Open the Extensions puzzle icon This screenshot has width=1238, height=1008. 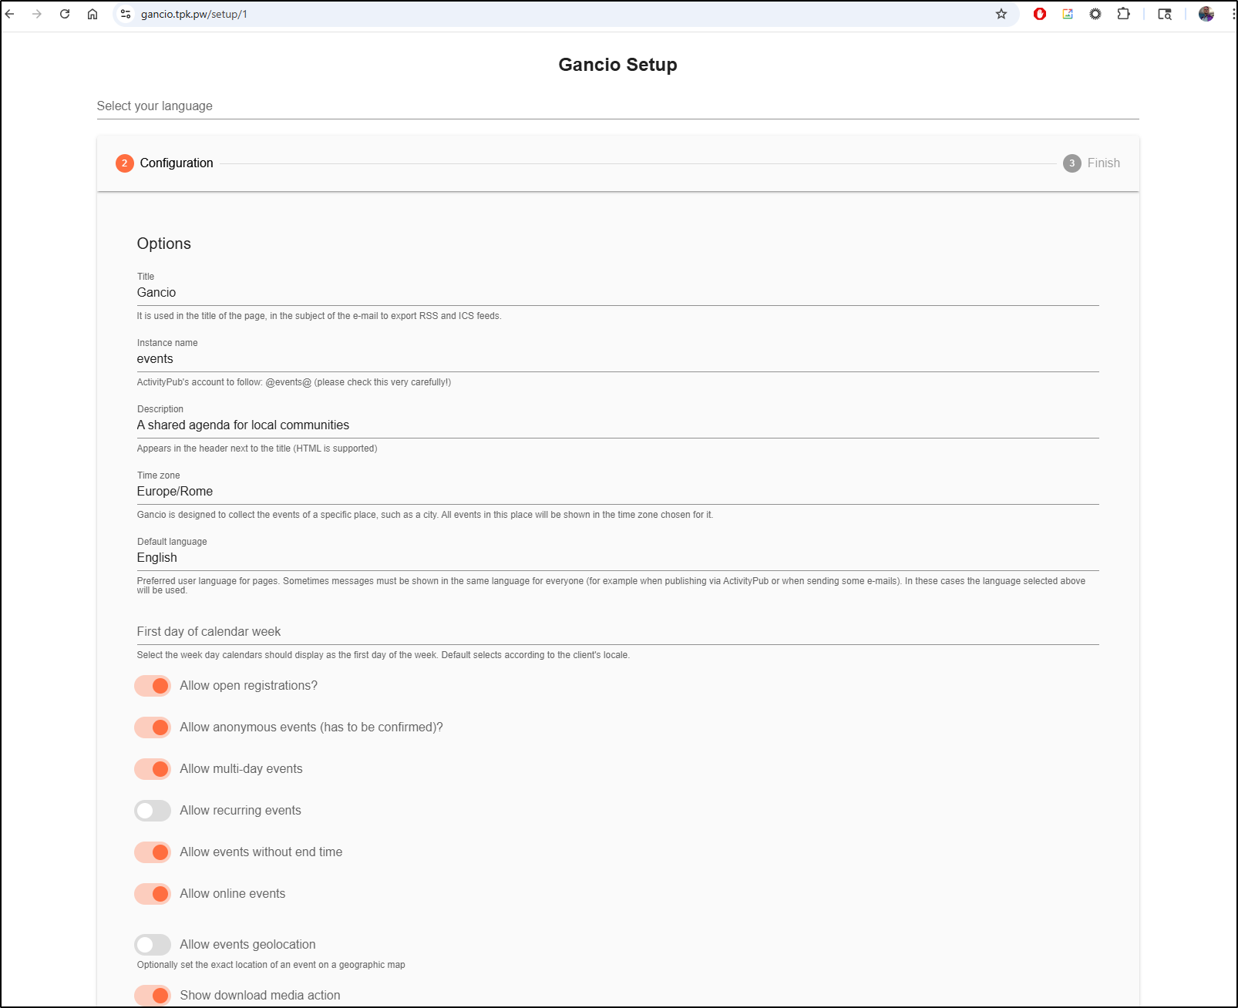(x=1124, y=14)
